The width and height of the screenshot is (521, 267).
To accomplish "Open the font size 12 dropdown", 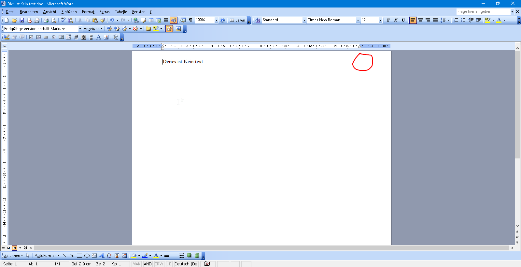I will (380, 20).
